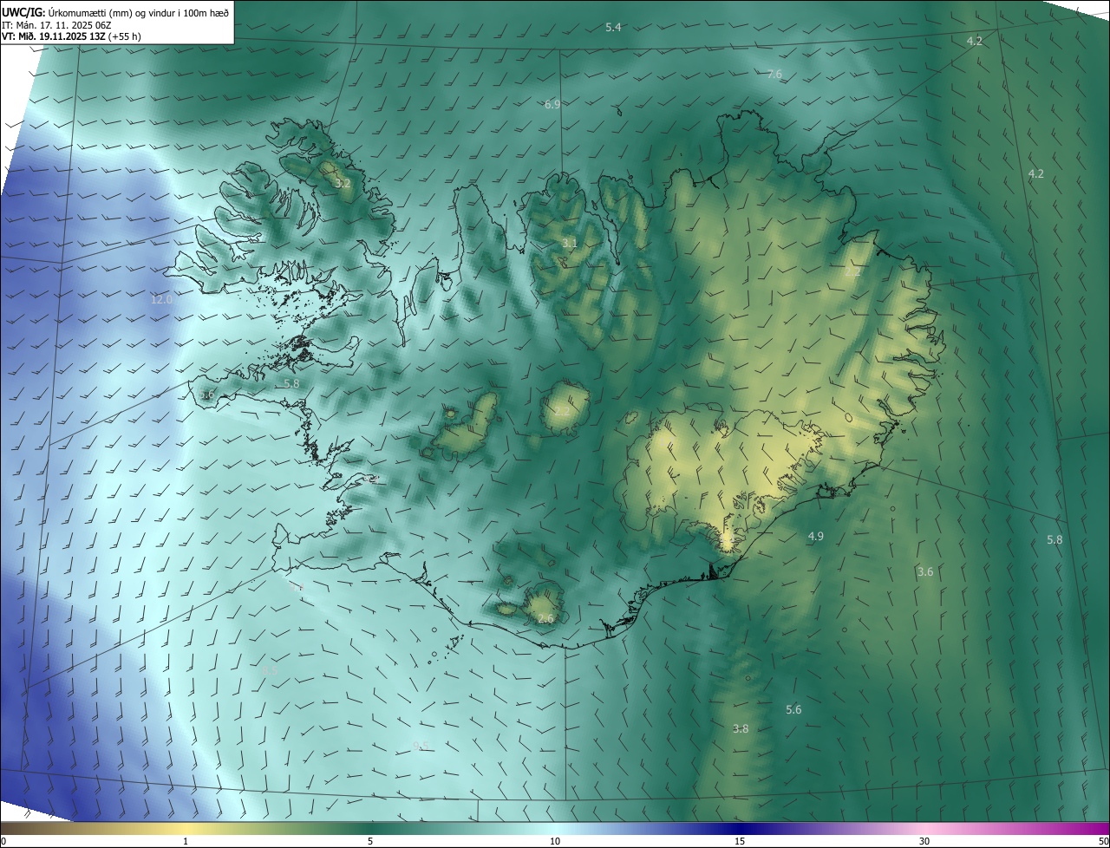1110x848 pixels.
Task: Click the 6.9 value north of Iceland
Action: (552, 105)
